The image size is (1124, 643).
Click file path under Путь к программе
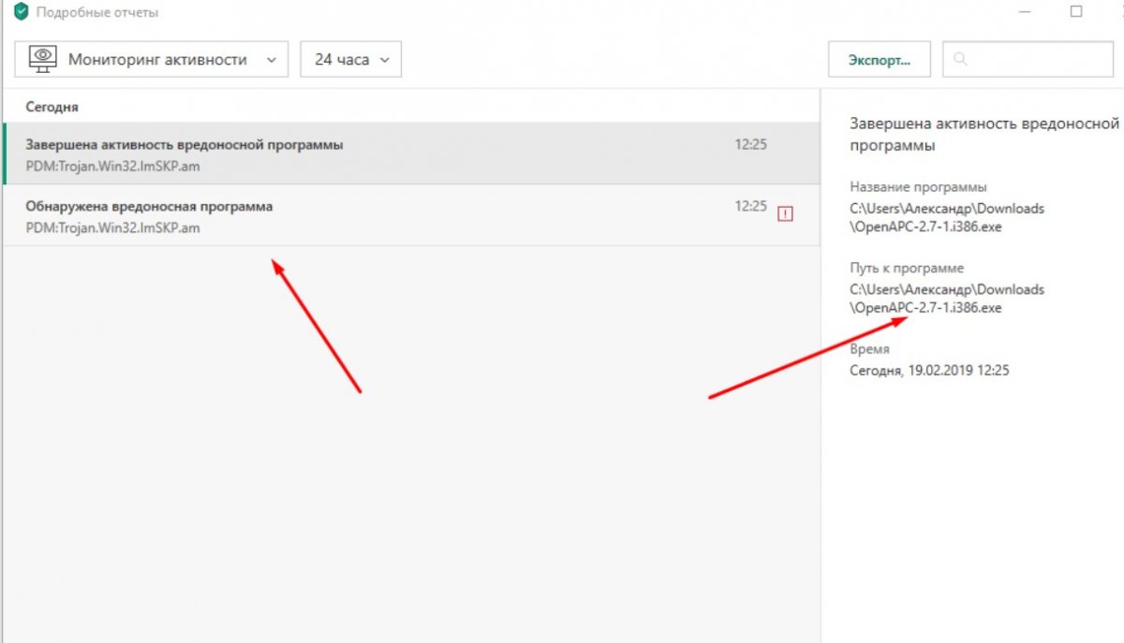[x=946, y=299]
